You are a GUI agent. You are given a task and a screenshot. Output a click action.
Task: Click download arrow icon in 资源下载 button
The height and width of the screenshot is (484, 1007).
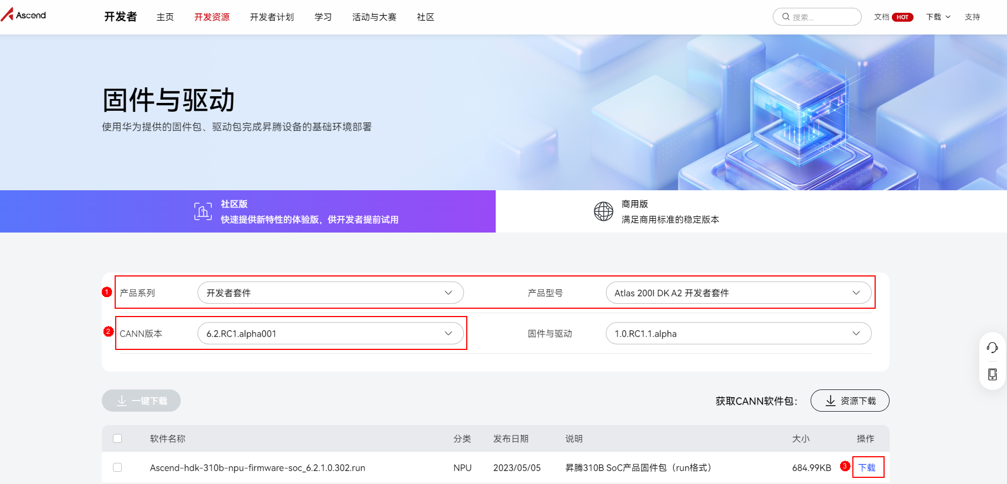point(831,401)
